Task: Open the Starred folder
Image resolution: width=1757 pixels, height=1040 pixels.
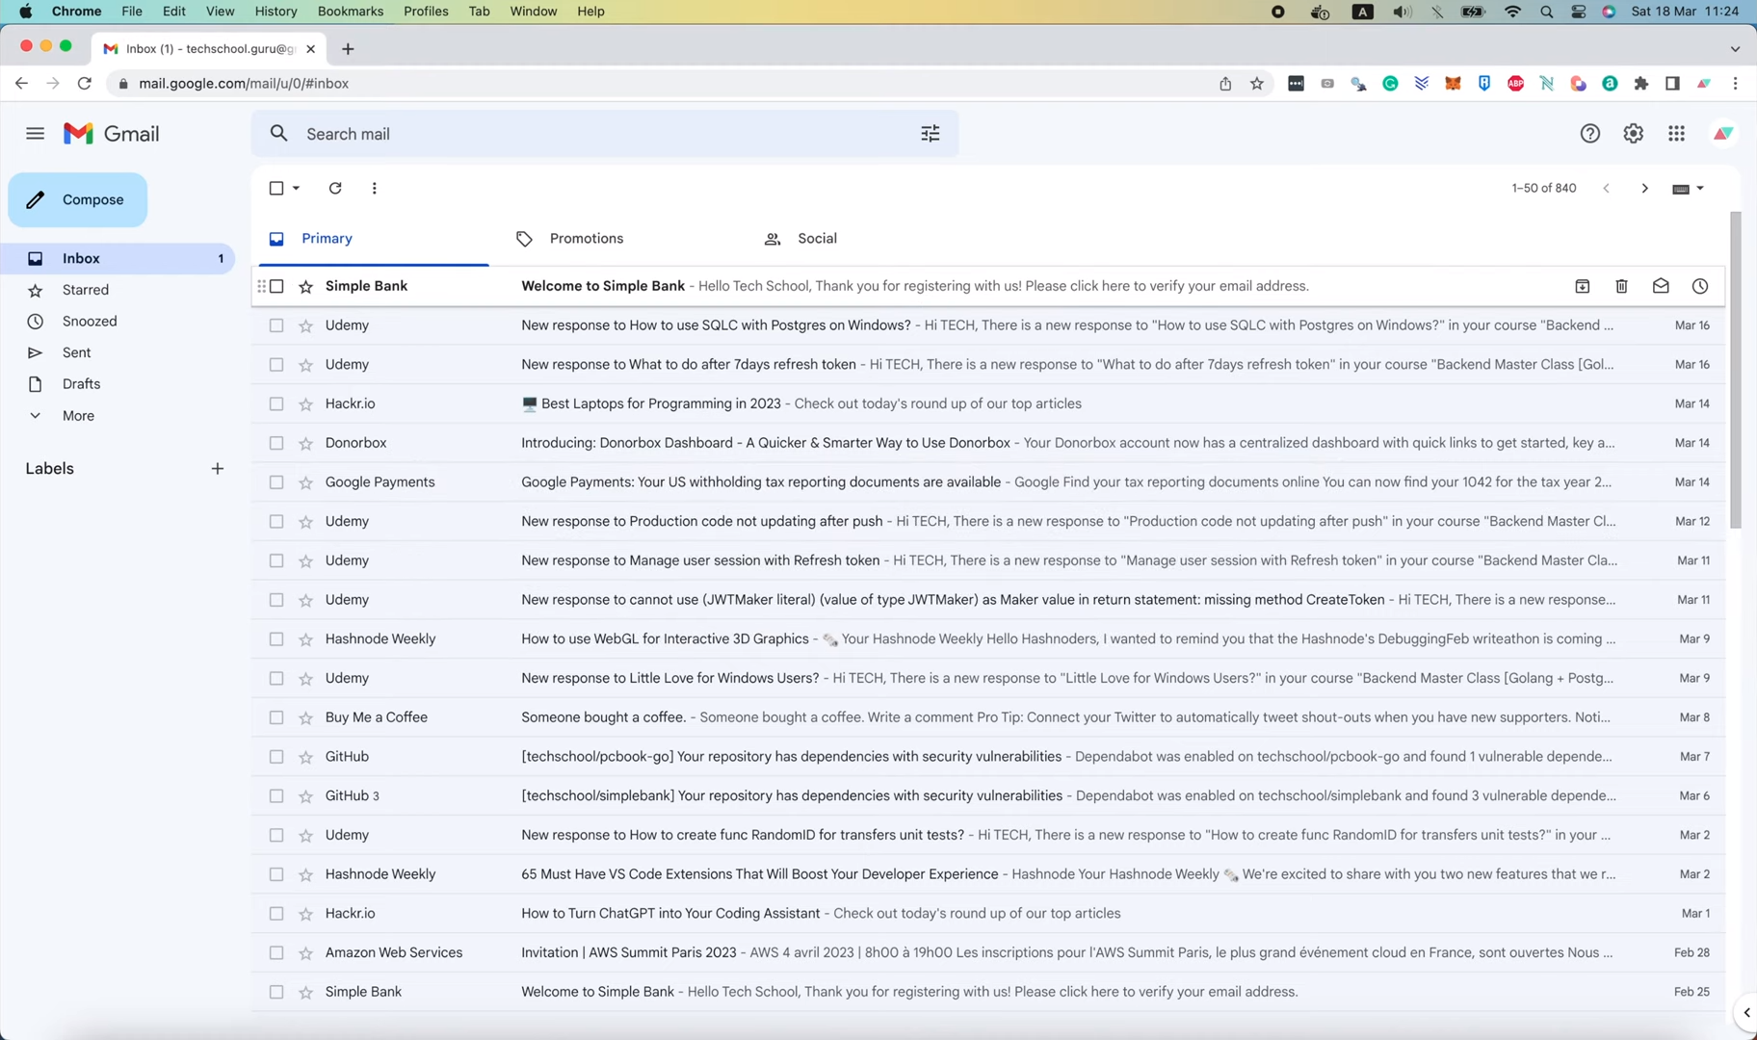Action: pyautogui.click(x=86, y=290)
